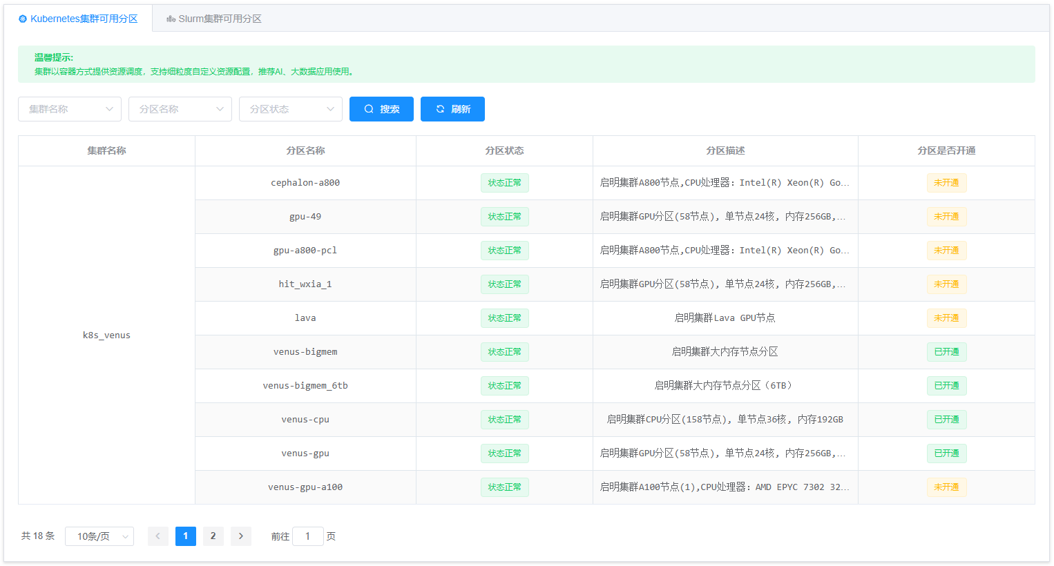Click description of venus-cpu partition
The image size is (1054, 566).
[725, 420]
